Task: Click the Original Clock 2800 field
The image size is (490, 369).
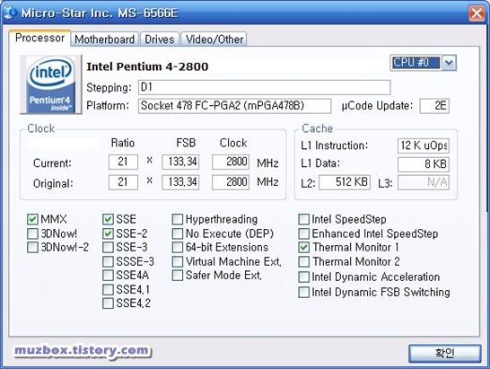Action: 231,182
